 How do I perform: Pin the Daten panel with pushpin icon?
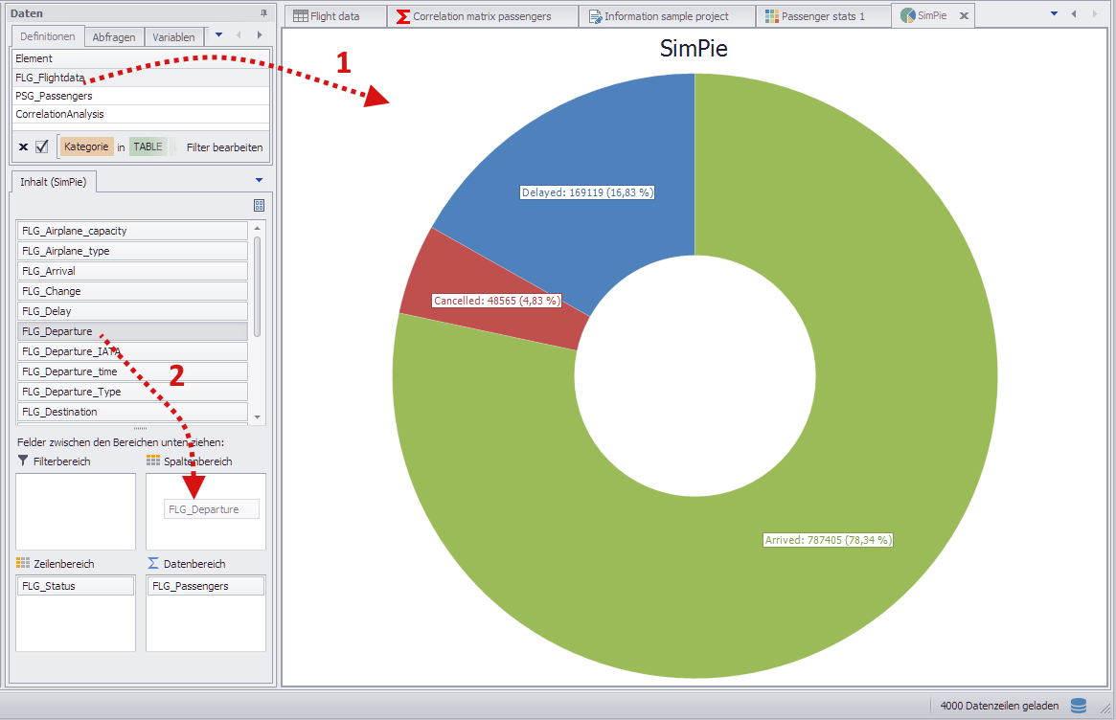(x=263, y=13)
